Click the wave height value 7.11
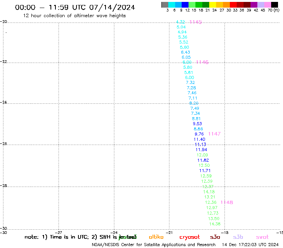The image size is (283, 248). tap(193, 98)
